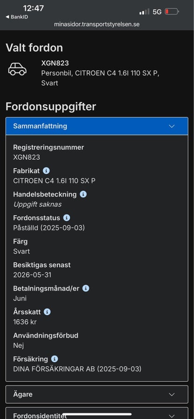Expand the Fordonsidentitet section chevron
The height and width of the screenshot is (419, 194).
(172, 416)
